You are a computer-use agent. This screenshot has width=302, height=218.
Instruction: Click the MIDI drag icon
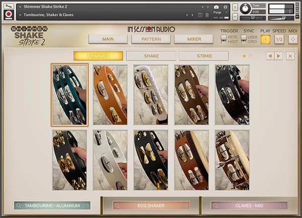coord(292,39)
